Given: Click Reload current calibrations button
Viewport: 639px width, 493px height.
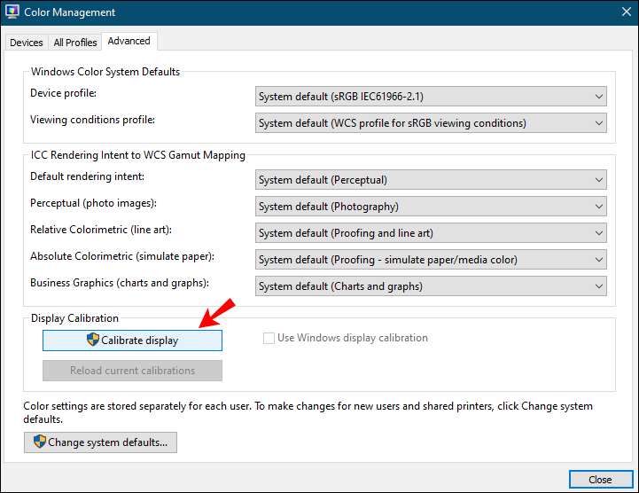Looking at the screenshot, I should (x=132, y=371).
